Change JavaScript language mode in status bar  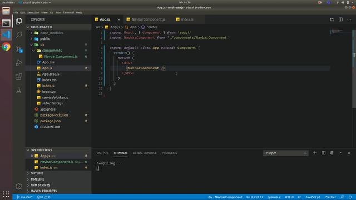(x=313, y=197)
